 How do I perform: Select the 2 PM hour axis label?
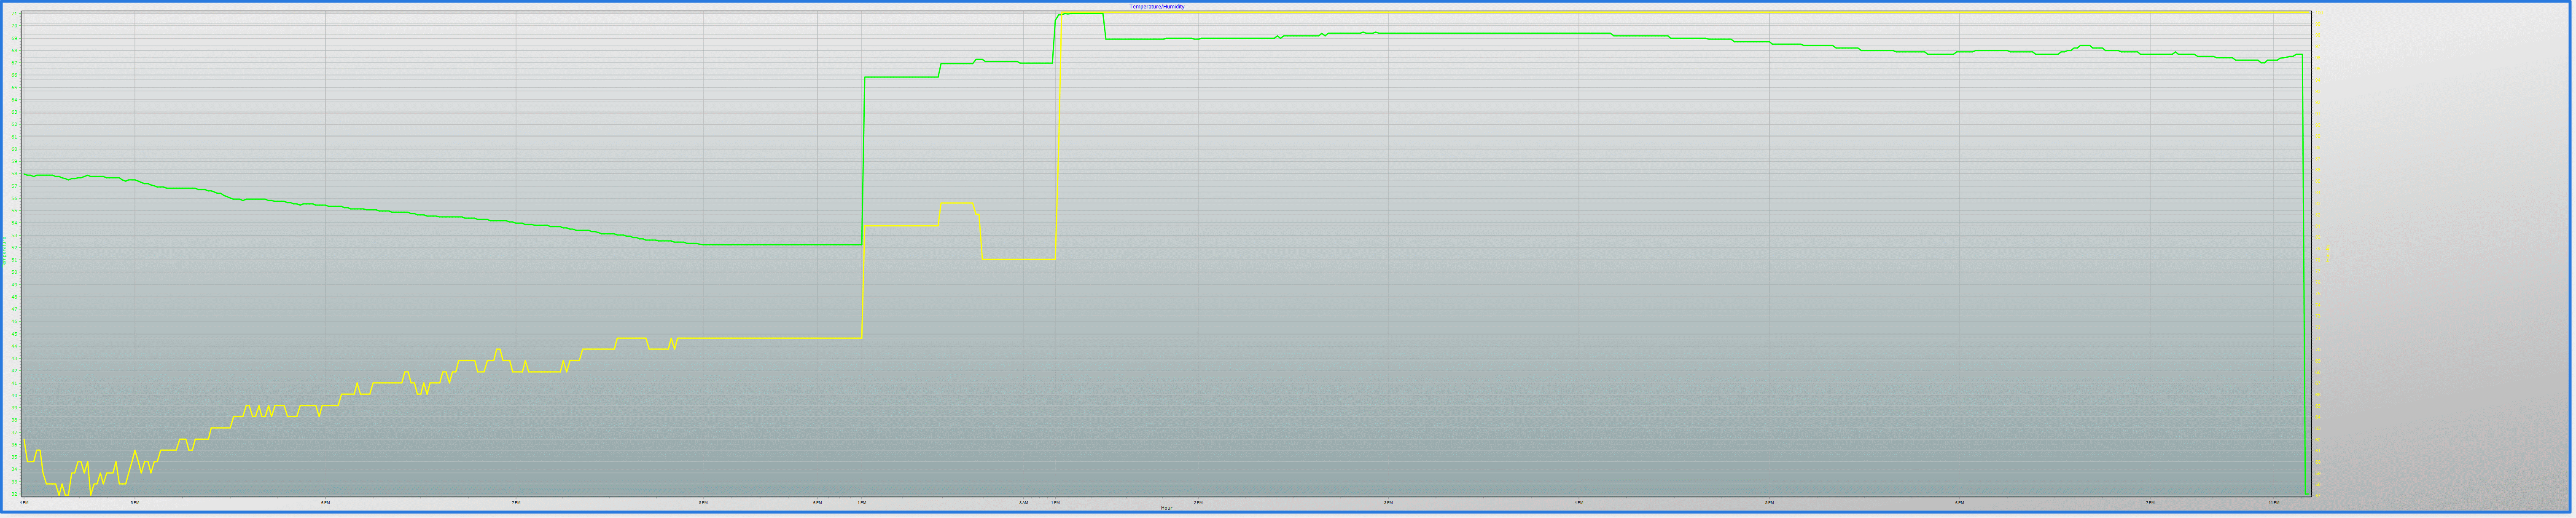[x=1198, y=502]
